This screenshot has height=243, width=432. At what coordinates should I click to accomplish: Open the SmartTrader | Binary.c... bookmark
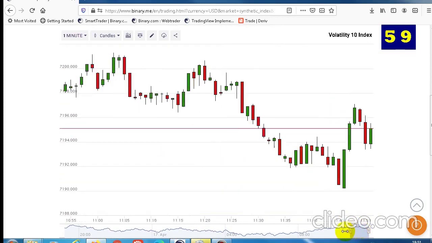103,21
